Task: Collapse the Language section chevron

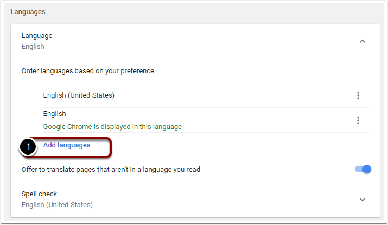Action: coord(362,41)
